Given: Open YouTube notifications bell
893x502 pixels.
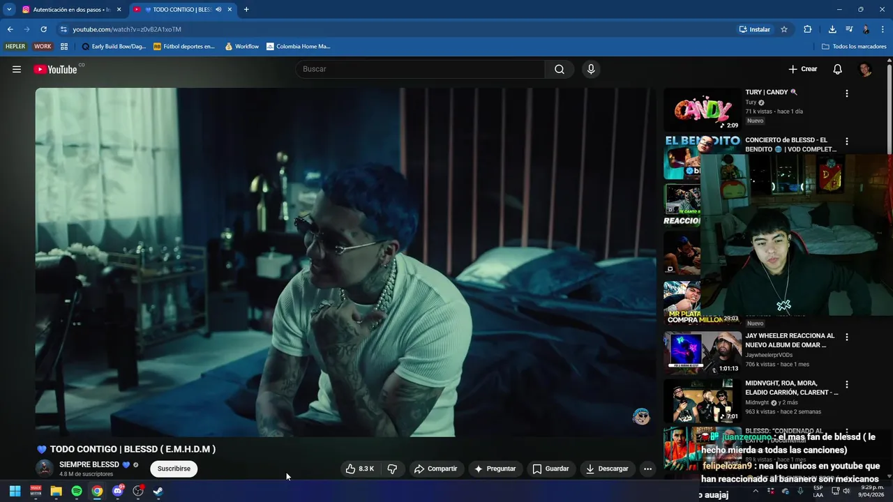Looking at the screenshot, I should (x=838, y=69).
